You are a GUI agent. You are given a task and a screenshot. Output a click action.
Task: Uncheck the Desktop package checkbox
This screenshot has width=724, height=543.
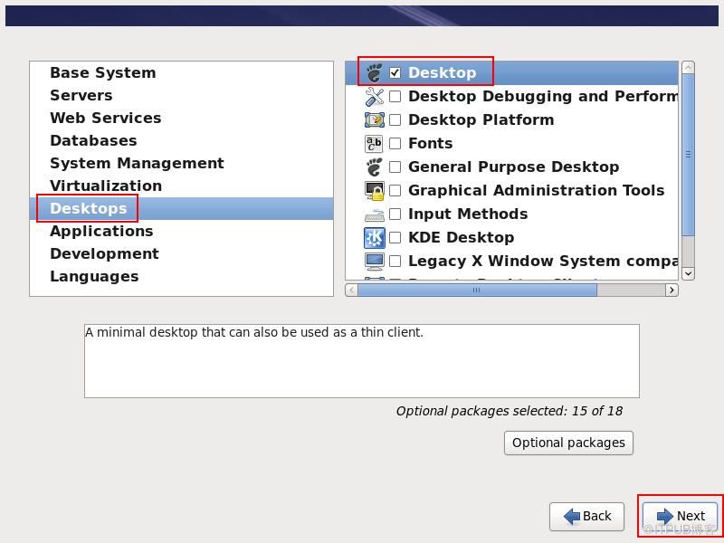pos(395,72)
